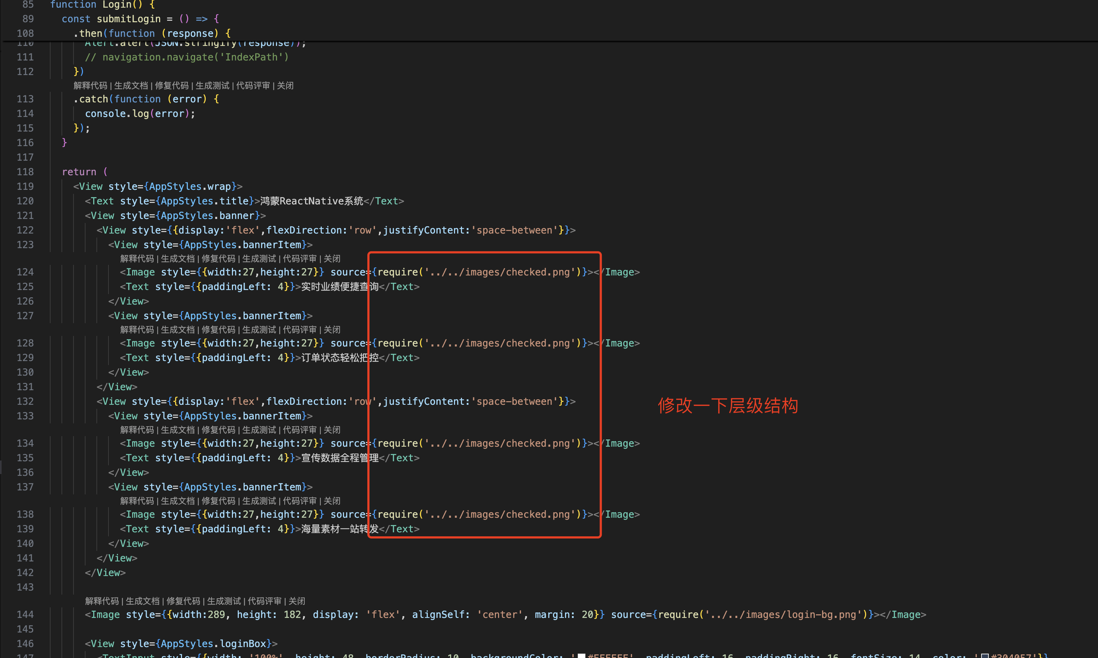Click 关闭 codelens above line 138

332,501
